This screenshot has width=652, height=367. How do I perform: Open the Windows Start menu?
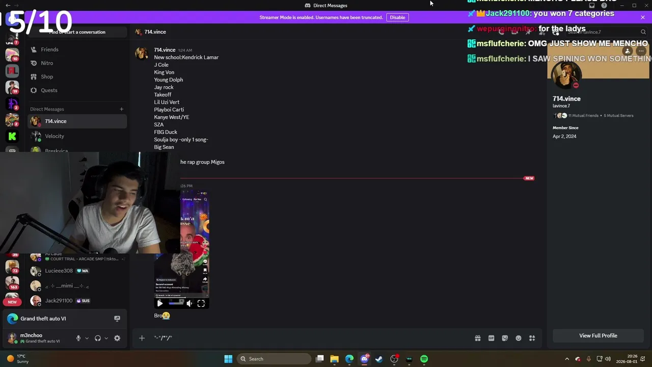tap(228, 359)
